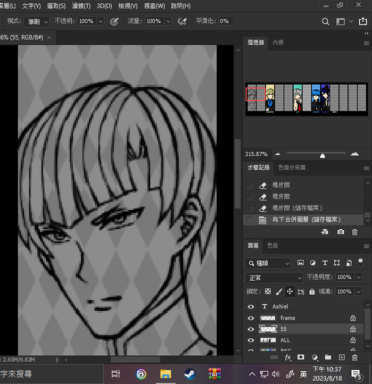372x384 pixels.
Task: Open the 選取(S) menu
Action: click(56, 6)
